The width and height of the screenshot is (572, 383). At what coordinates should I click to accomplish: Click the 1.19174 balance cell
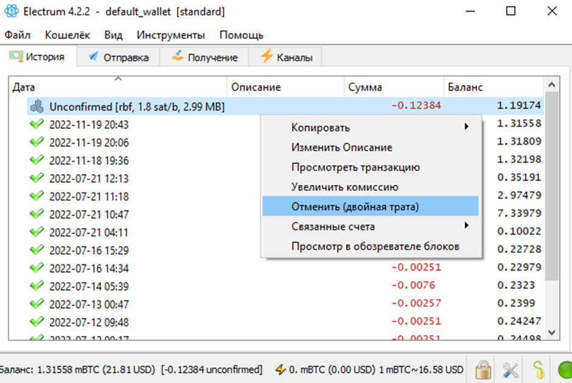click(x=519, y=106)
